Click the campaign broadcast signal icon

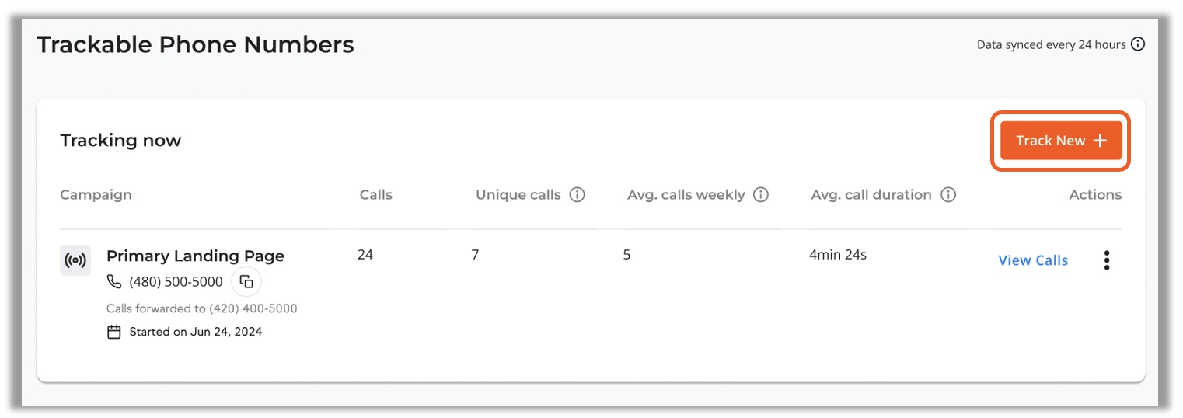(x=75, y=260)
